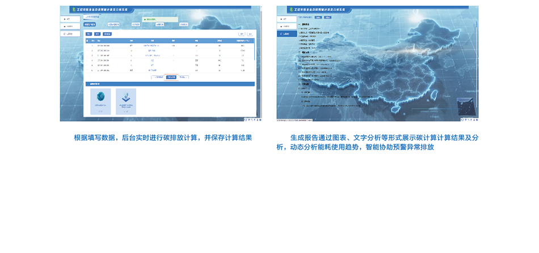This screenshot has width=539, height=253.
Task: Switch to the second step tab above table
Action: 113,24
